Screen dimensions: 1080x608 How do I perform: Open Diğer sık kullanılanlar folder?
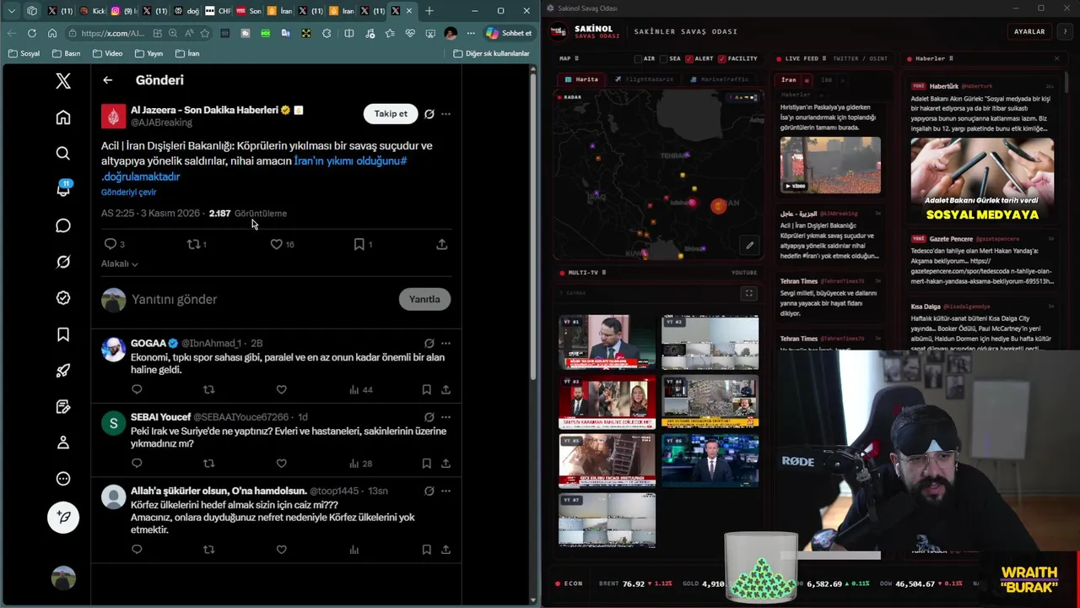coord(491,53)
